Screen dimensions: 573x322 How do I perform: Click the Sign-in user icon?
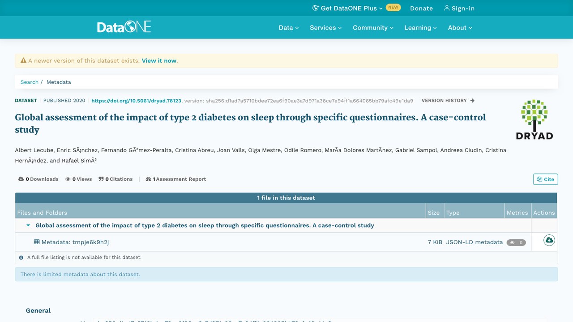coord(447,8)
